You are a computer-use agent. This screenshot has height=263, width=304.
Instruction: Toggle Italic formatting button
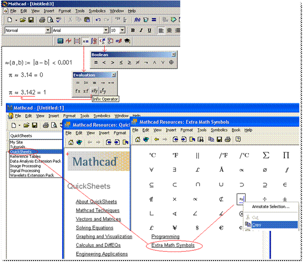pos(141,30)
